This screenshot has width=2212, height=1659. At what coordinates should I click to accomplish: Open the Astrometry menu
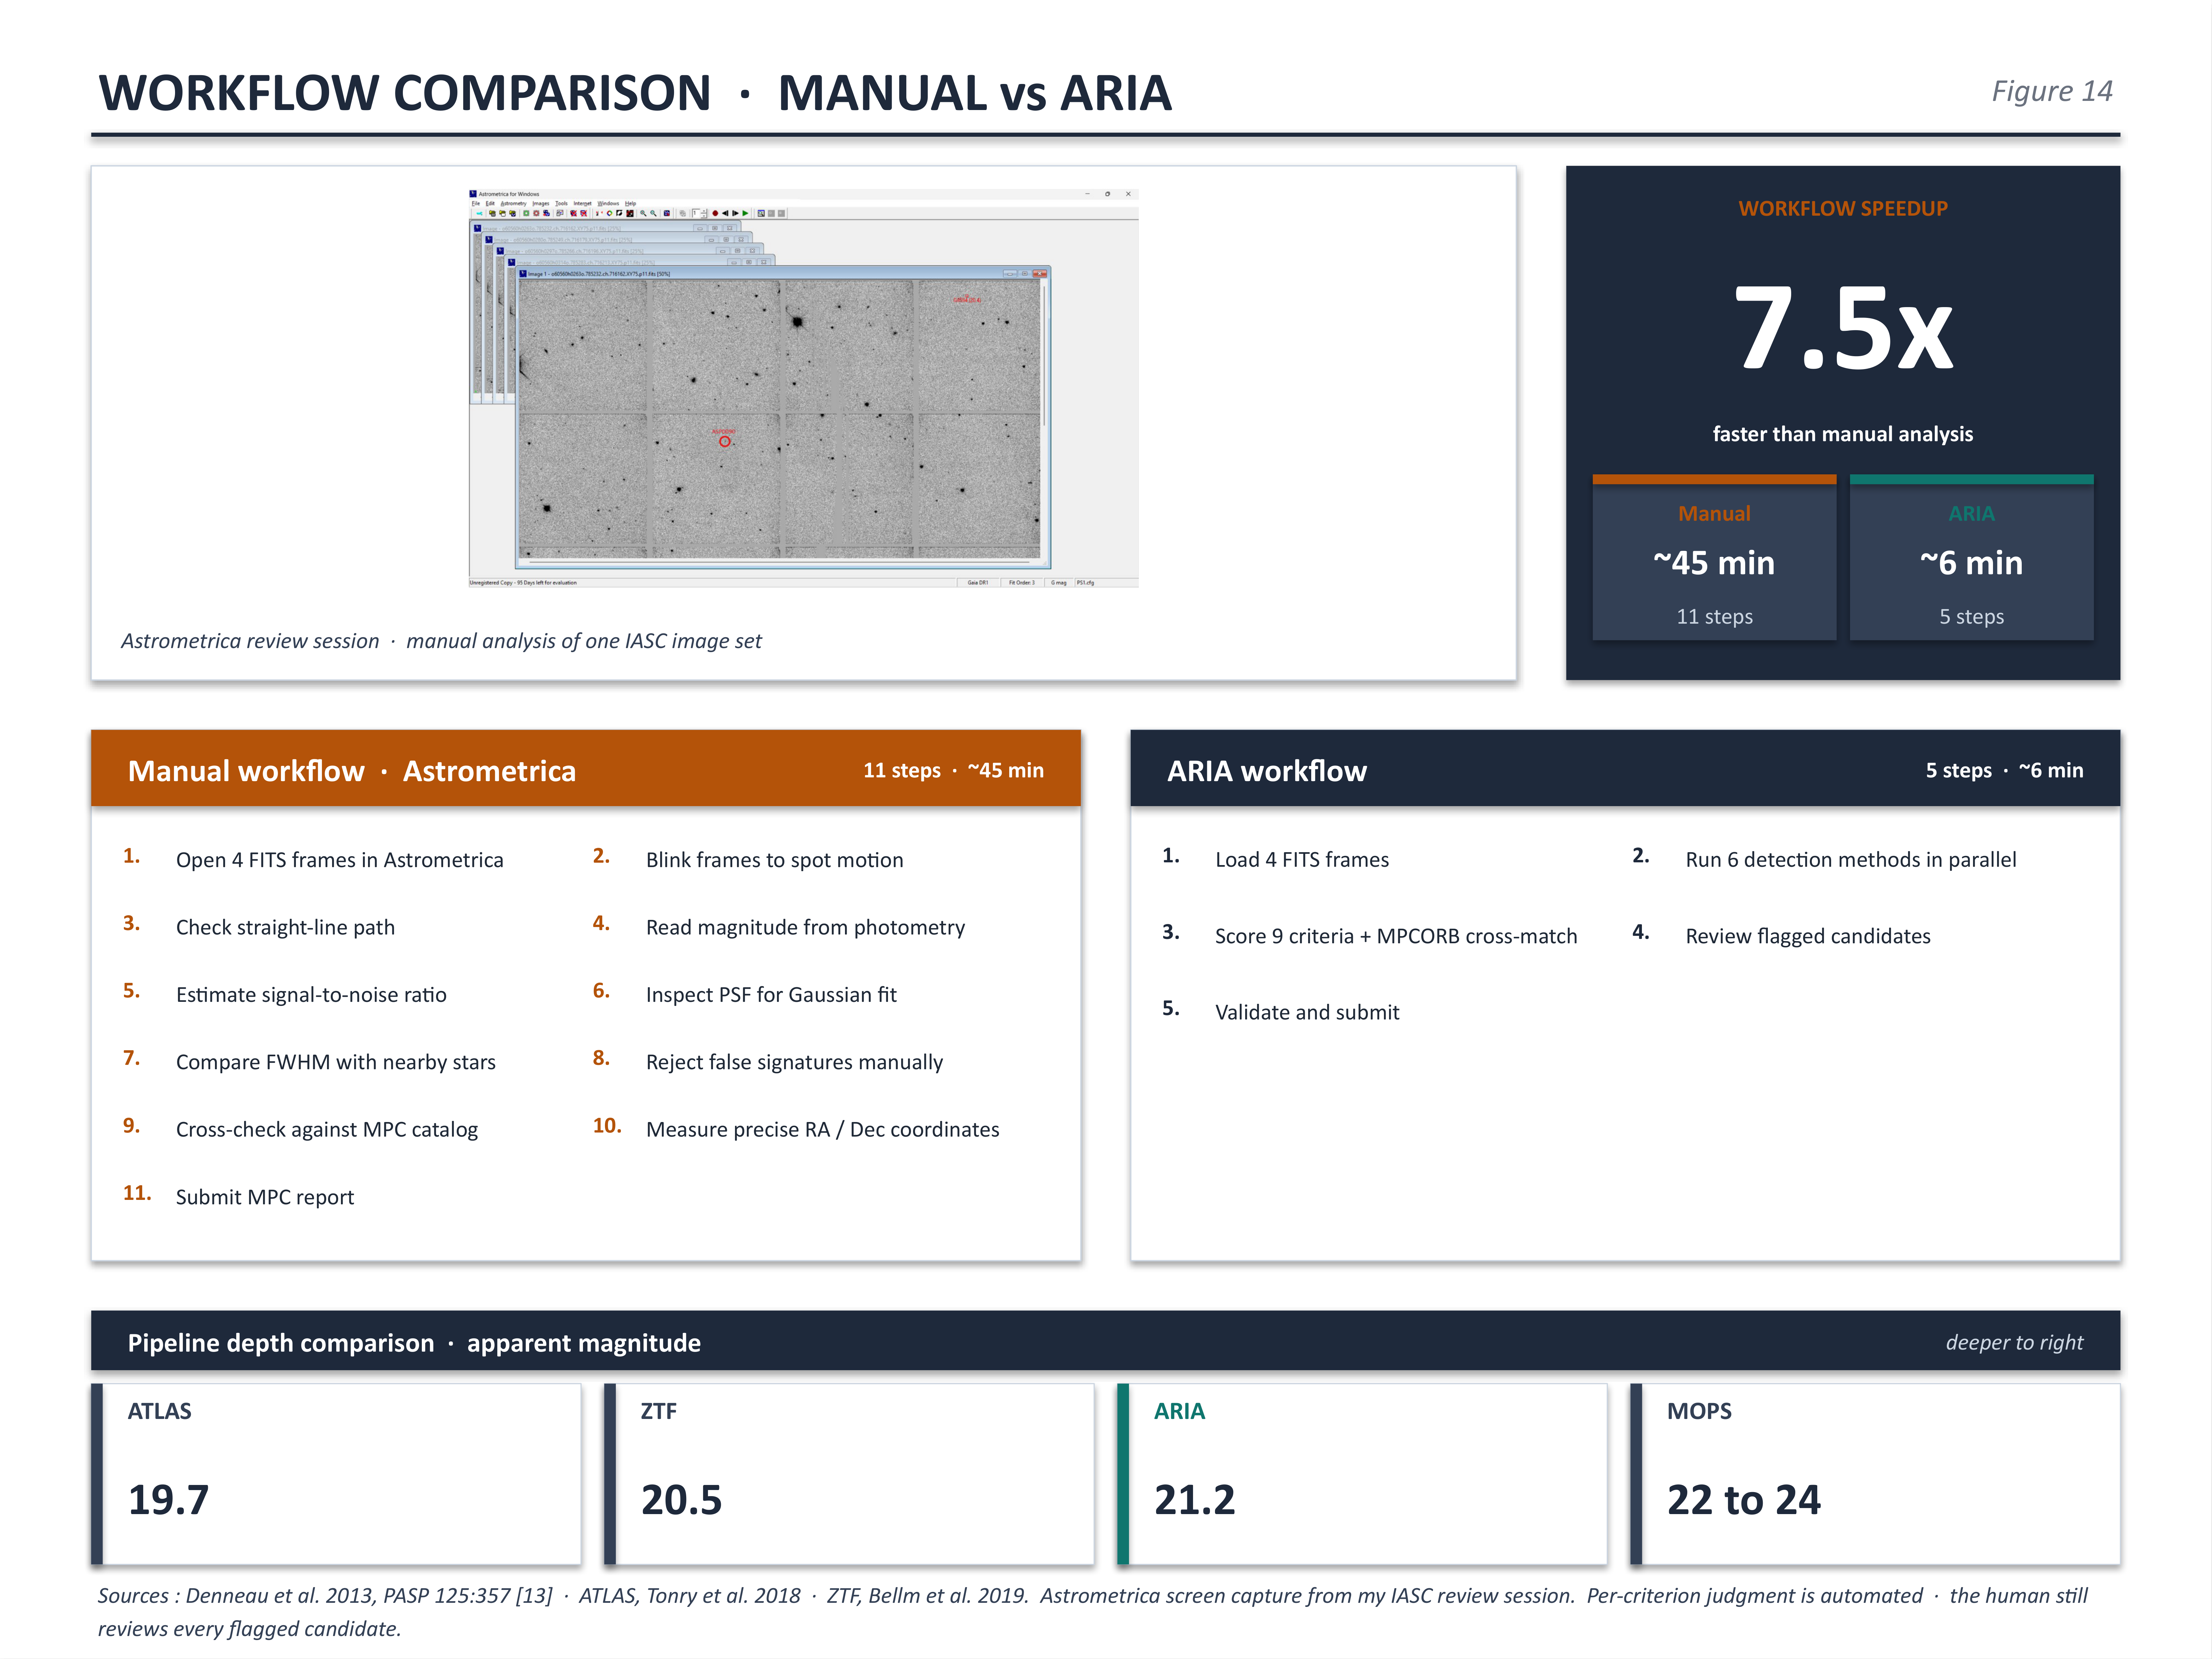point(514,203)
